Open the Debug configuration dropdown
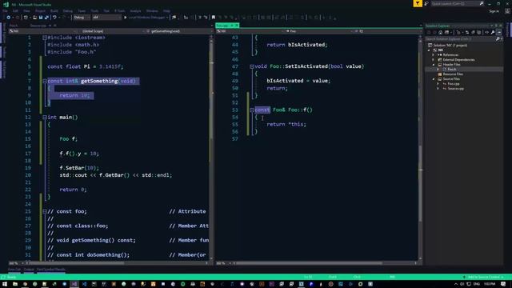Image resolution: width=512 pixels, height=288 pixels. click(x=82, y=18)
